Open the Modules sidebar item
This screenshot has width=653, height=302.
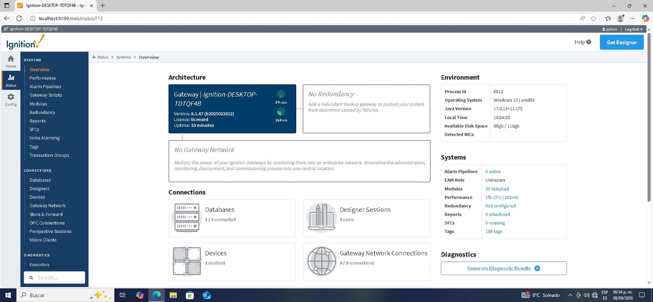[38, 104]
